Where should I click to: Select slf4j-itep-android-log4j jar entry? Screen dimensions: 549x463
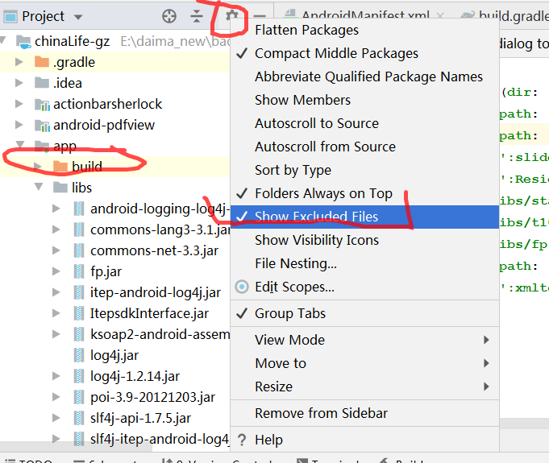pos(160,439)
